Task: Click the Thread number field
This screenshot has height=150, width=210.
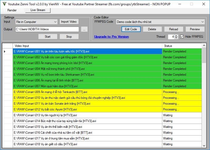Action: (x=172, y=37)
